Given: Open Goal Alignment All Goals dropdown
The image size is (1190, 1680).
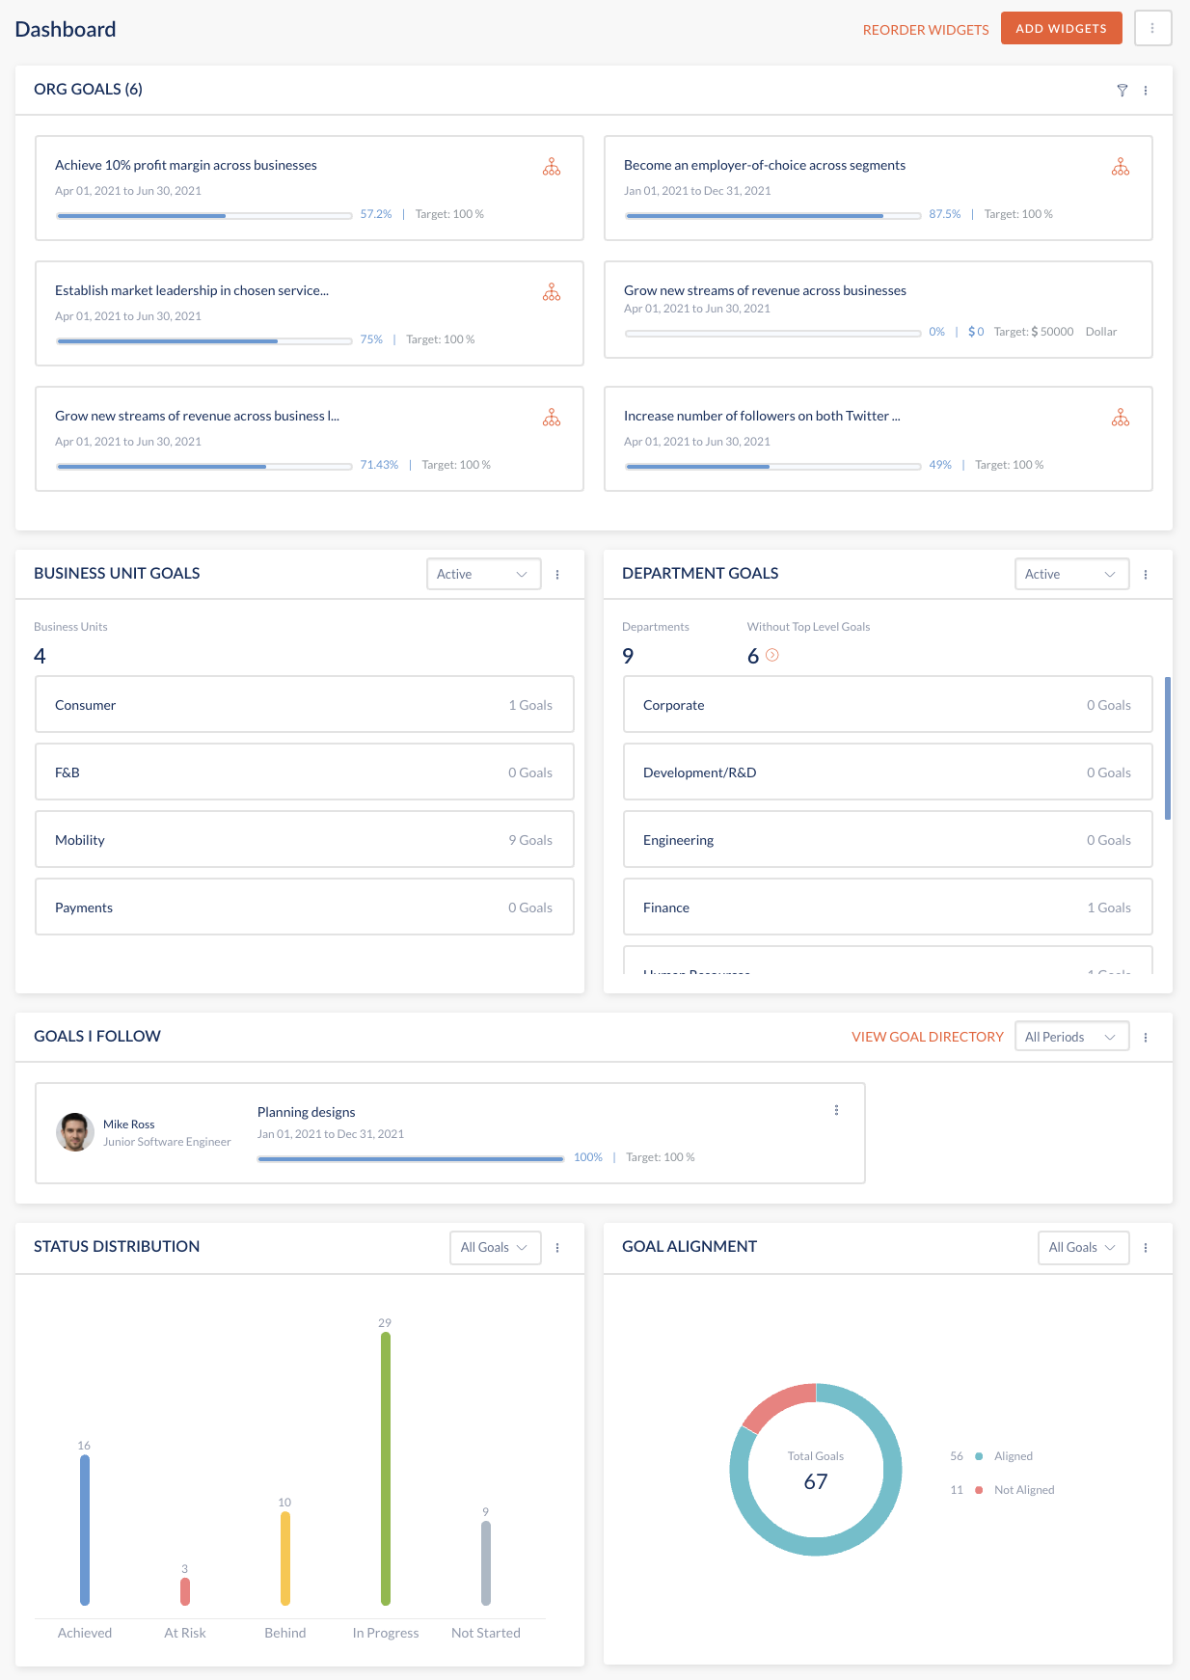Looking at the screenshot, I should [1084, 1247].
